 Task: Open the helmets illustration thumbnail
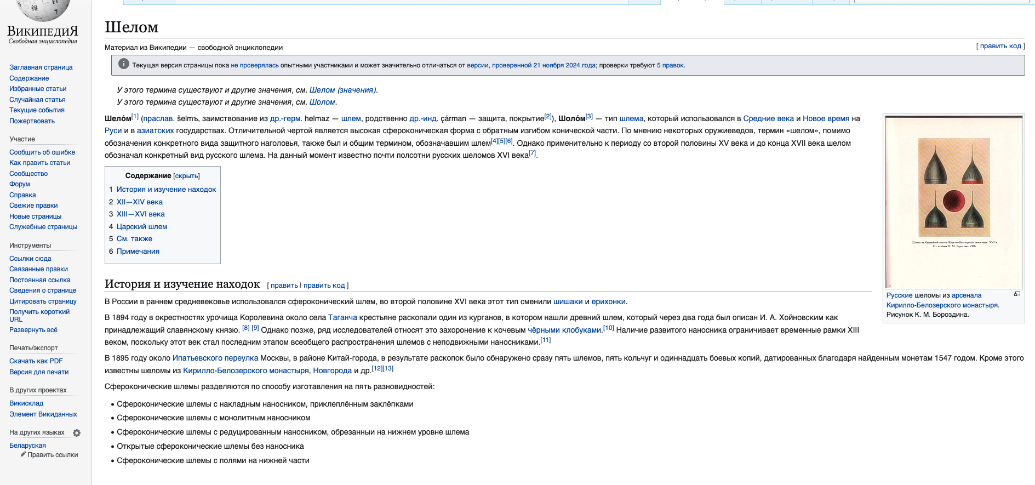[954, 202]
